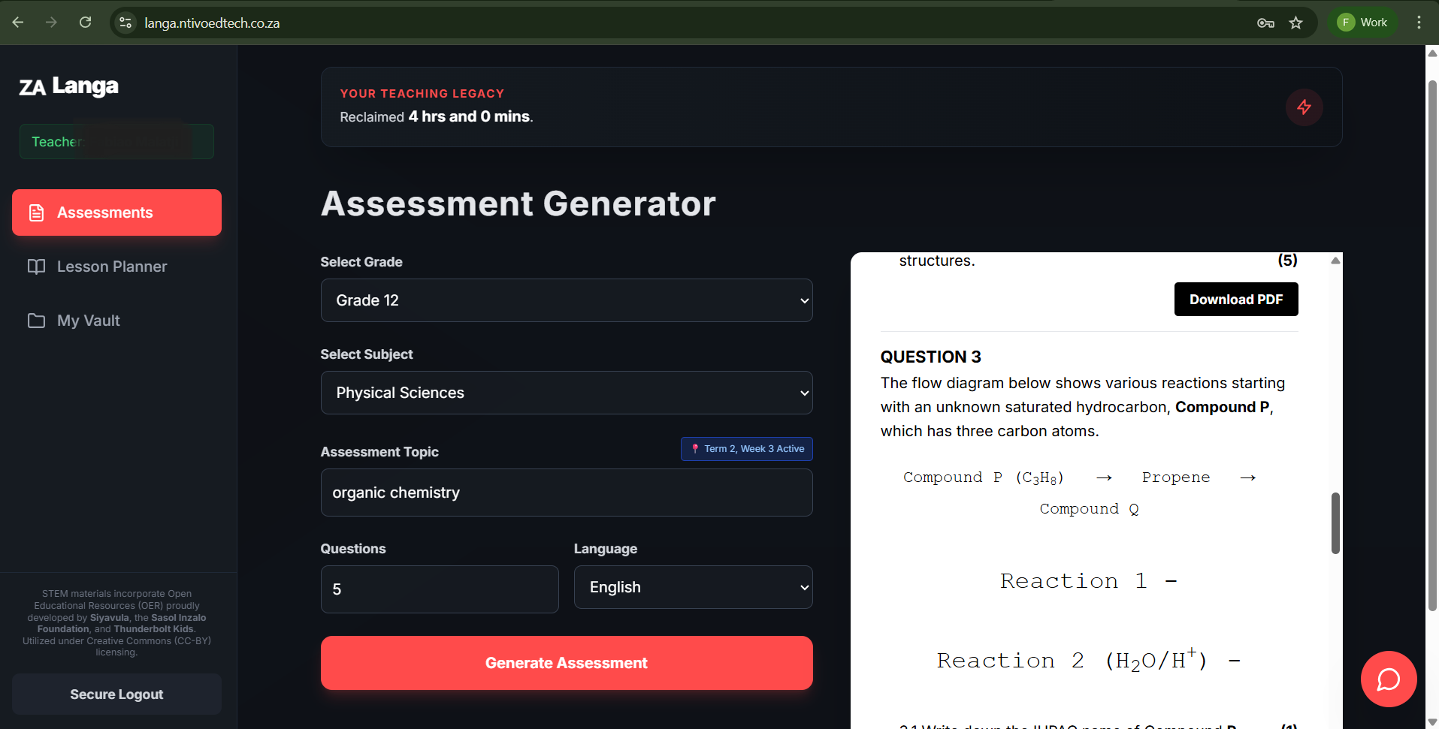
Task: Click the Assessment Topic text field
Action: tap(567, 493)
